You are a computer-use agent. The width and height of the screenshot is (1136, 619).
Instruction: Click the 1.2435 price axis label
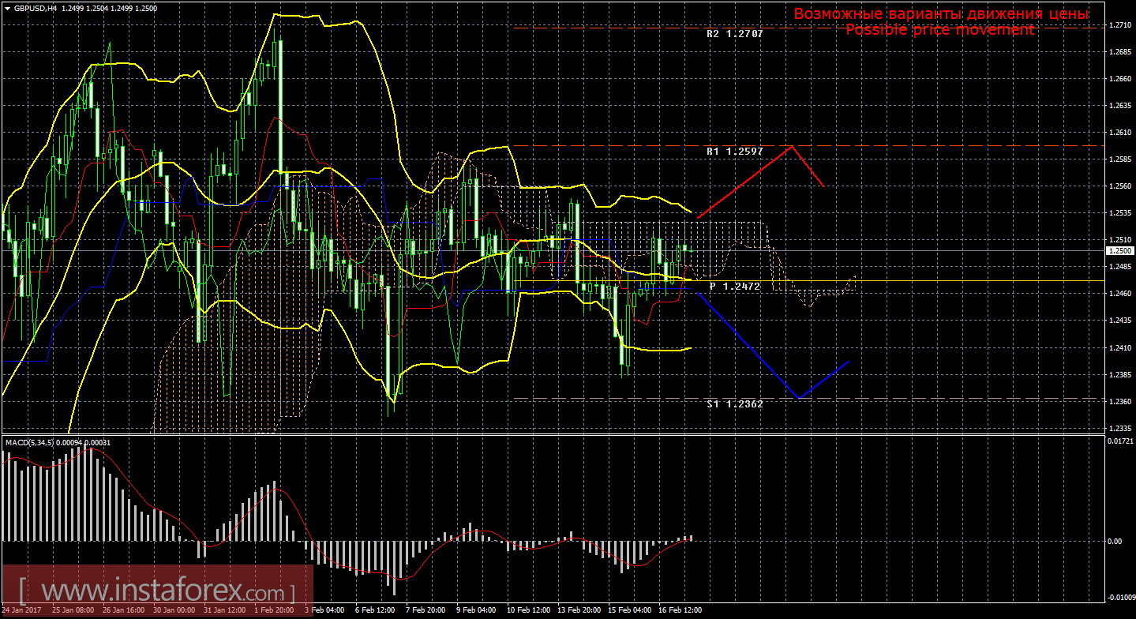tap(1119, 321)
